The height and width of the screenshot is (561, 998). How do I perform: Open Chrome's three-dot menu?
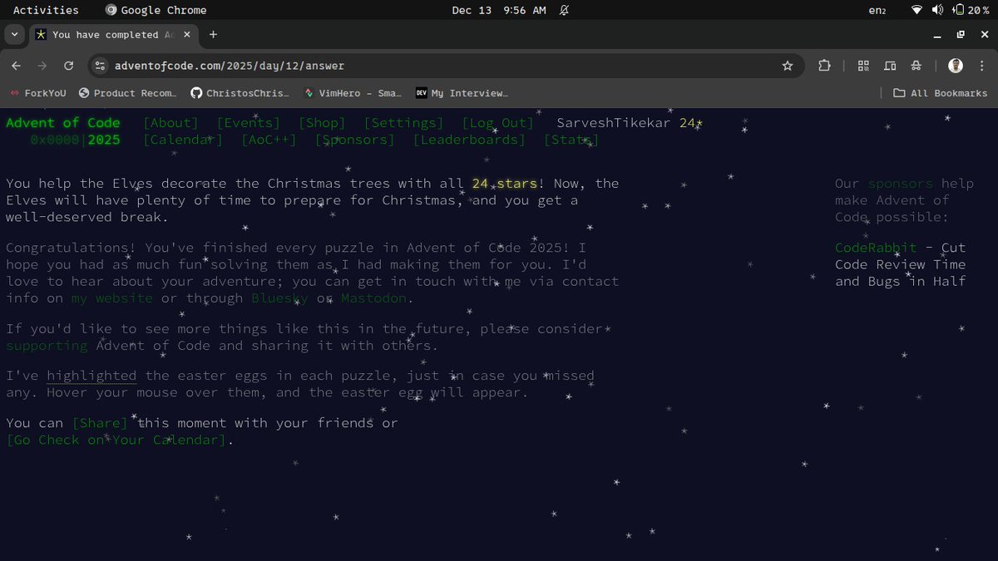pyautogui.click(x=981, y=66)
